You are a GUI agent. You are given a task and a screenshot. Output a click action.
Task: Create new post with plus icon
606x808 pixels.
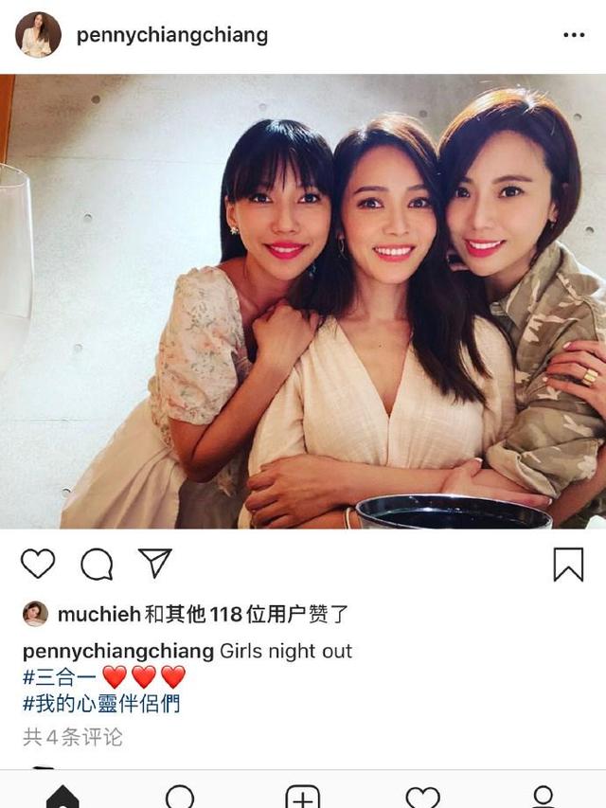[x=302, y=797]
